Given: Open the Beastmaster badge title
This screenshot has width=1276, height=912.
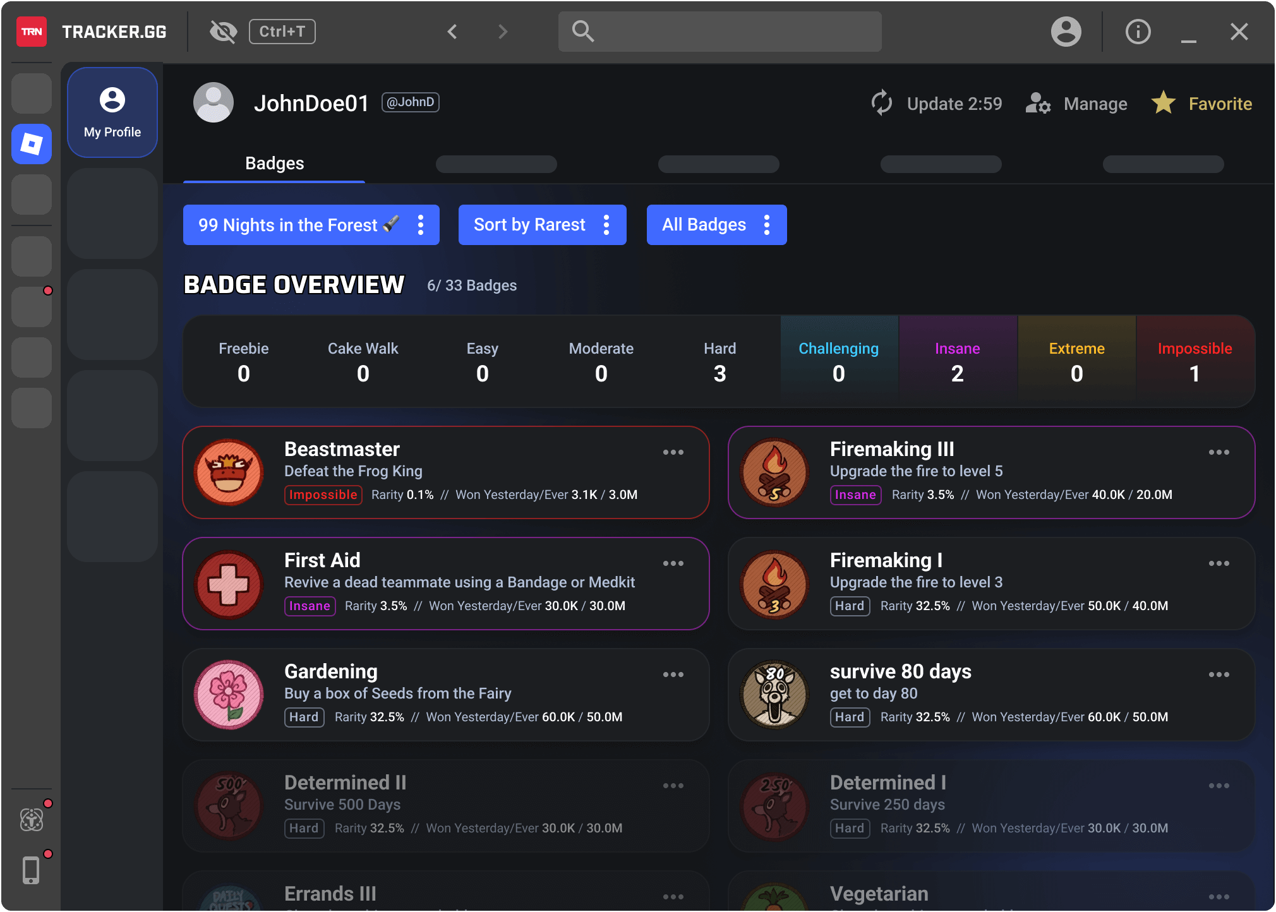Looking at the screenshot, I should (x=342, y=449).
